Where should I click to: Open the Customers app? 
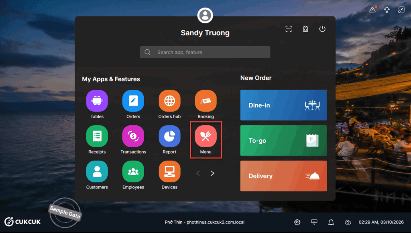point(97,172)
